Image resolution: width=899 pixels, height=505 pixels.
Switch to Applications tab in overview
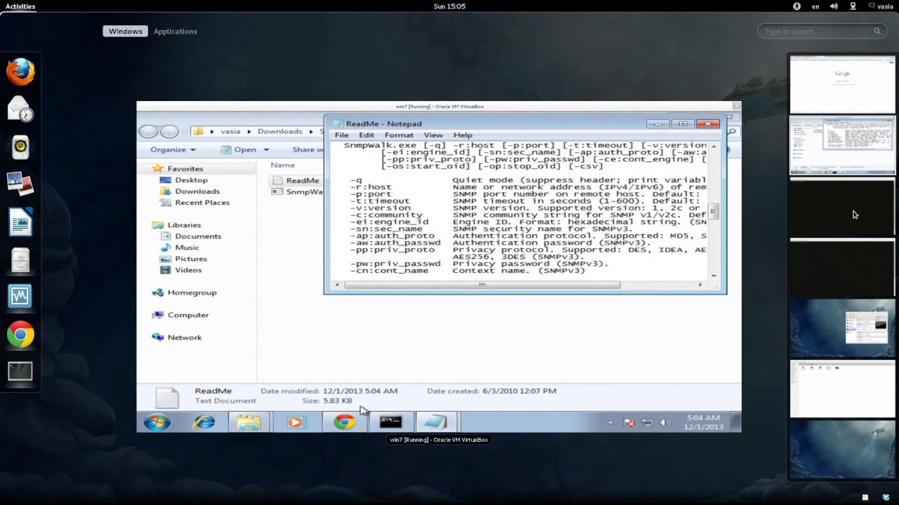pos(175,31)
